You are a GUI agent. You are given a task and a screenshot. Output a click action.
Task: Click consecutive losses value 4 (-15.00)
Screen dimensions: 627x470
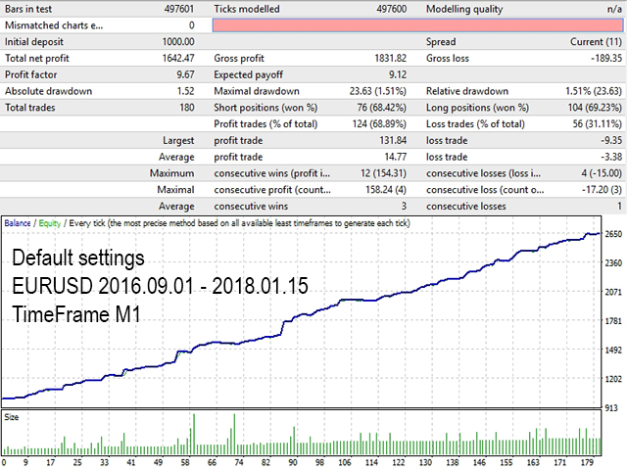pos(602,173)
